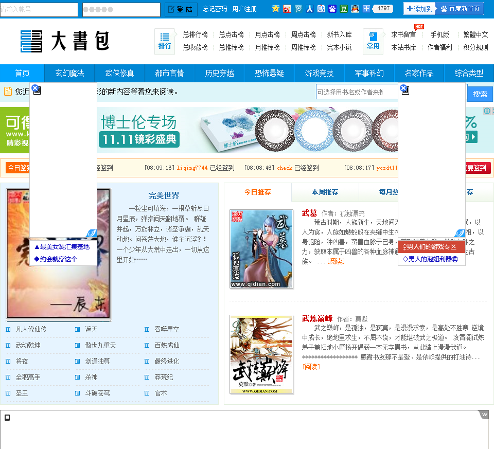Share to Douban icon
Screen dimensions: 494x449
[344, 9]
